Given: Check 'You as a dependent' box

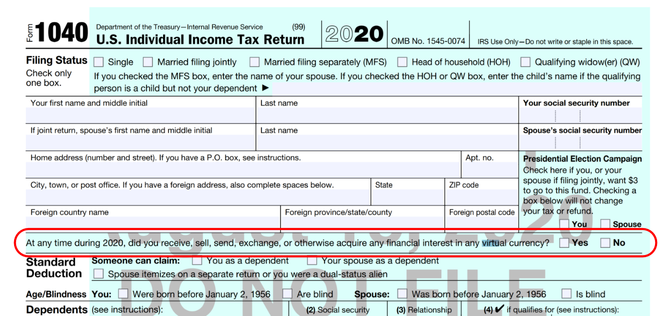Looking at the screenshot, I should click(x=196, y=260).
